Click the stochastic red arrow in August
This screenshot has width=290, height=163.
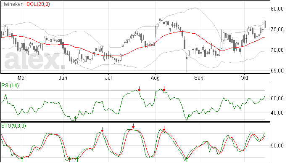pos(164,128)
